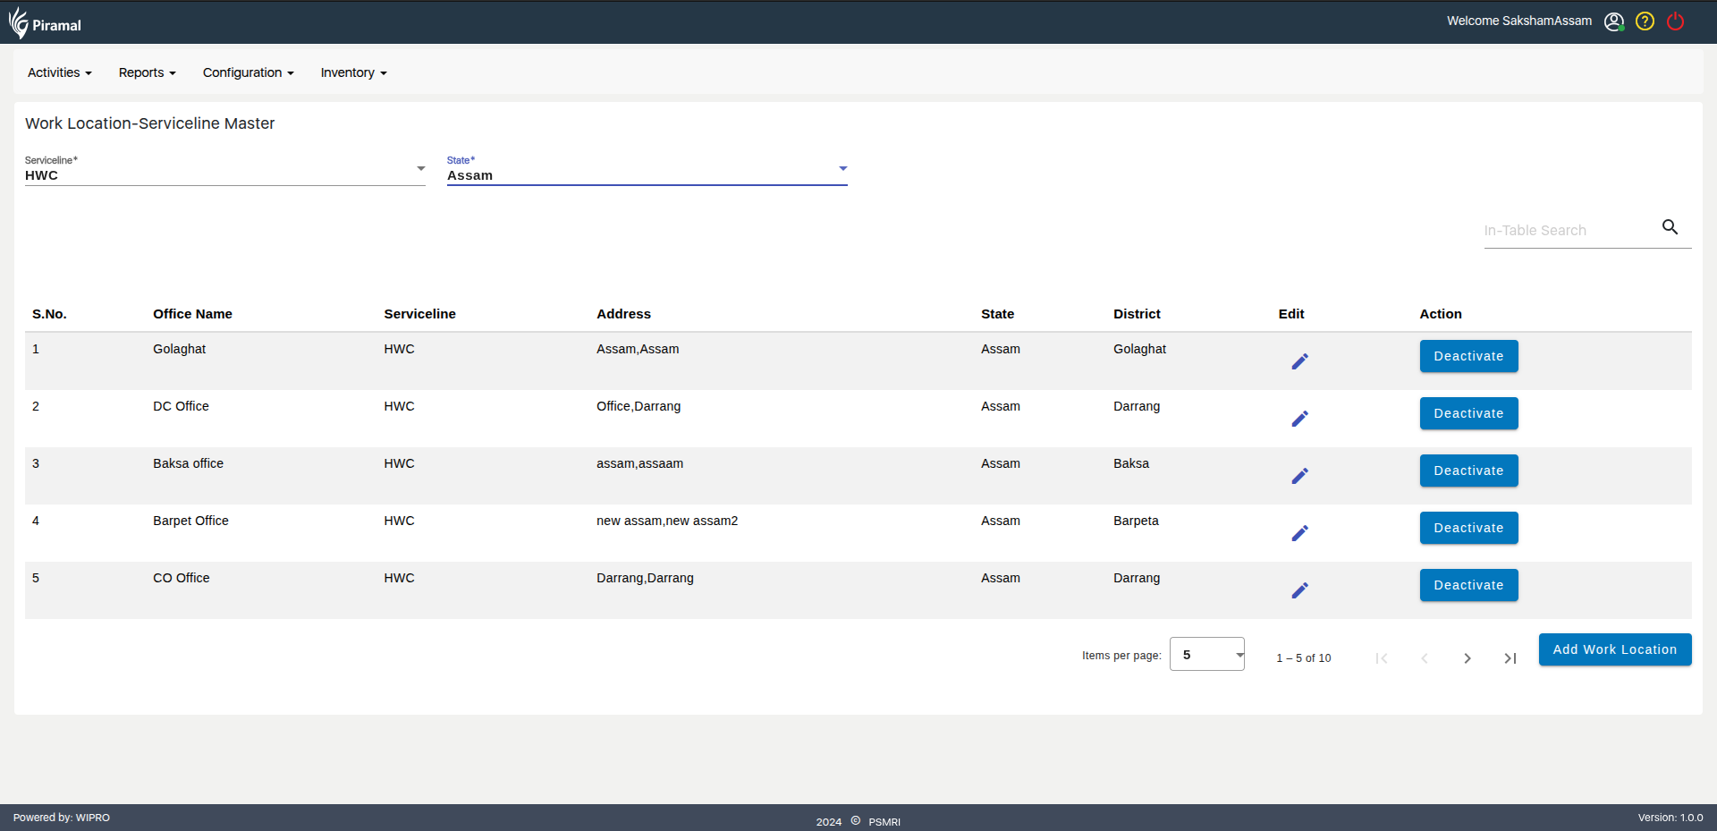The image size is (1717, 831).
Task: Open the Configuration menu
Action: point(248,72)
